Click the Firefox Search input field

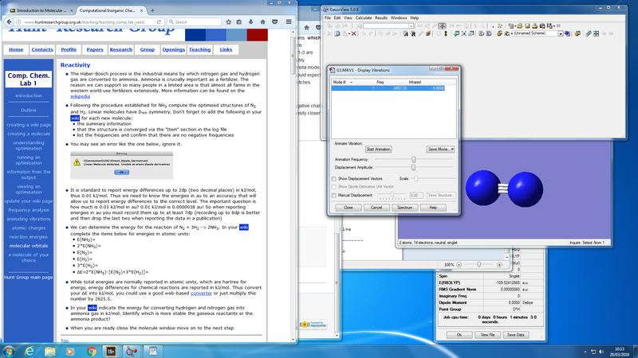click(194, 22)
